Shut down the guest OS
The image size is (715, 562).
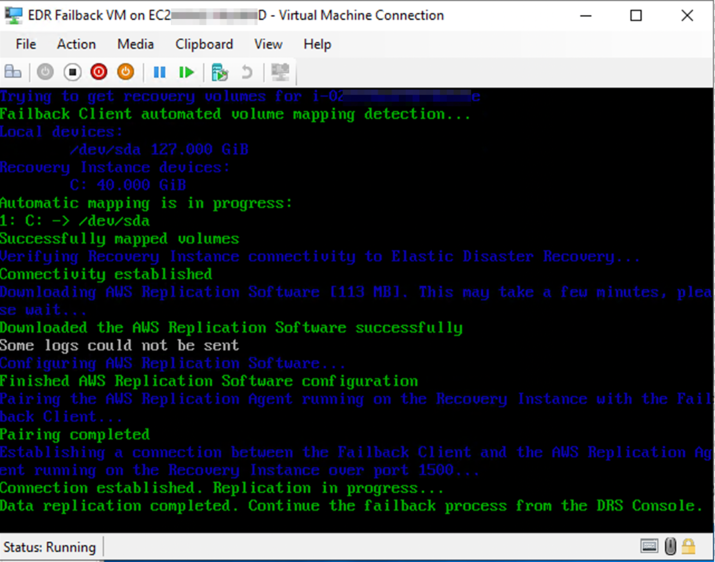click(x=99, y=72)
